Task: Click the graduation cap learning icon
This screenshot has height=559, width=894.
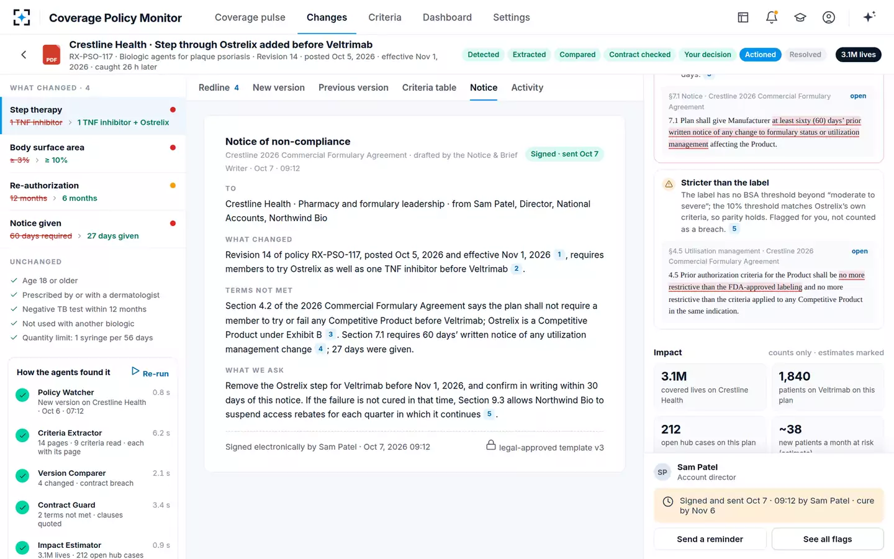Action: (x=800, y=17)
